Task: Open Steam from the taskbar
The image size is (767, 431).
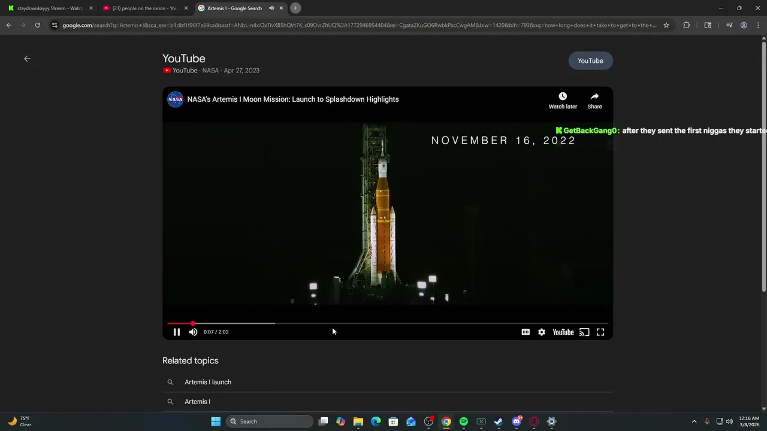Action: click(499, 421)
